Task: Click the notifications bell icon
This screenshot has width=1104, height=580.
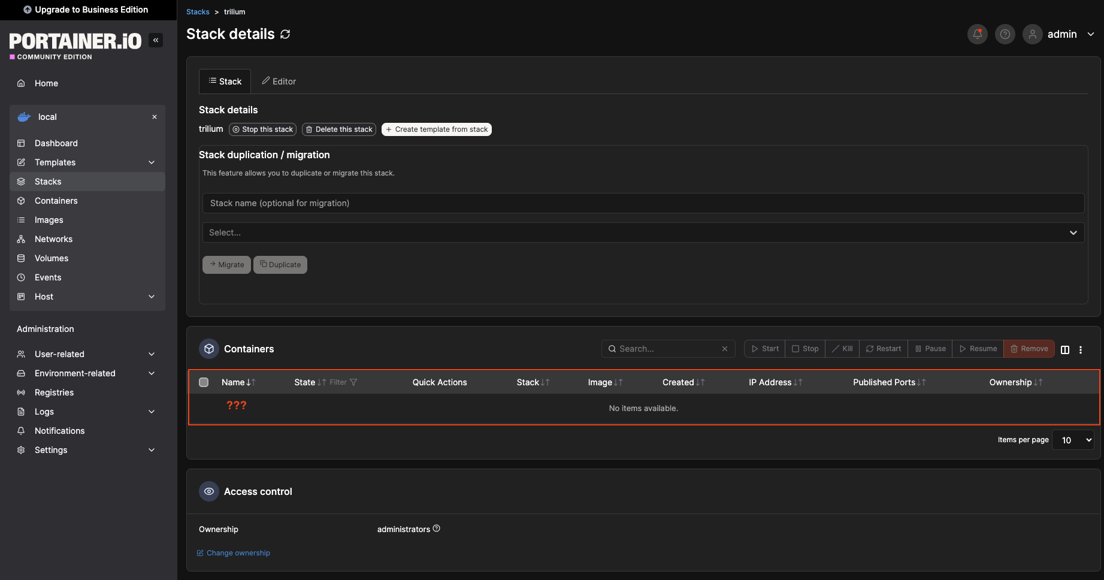Action: 977,34
